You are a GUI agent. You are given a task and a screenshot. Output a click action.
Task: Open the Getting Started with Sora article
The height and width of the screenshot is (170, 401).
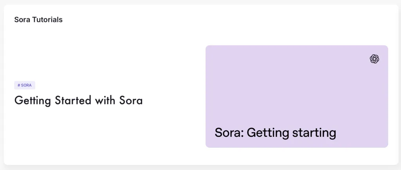pos(78,100)
